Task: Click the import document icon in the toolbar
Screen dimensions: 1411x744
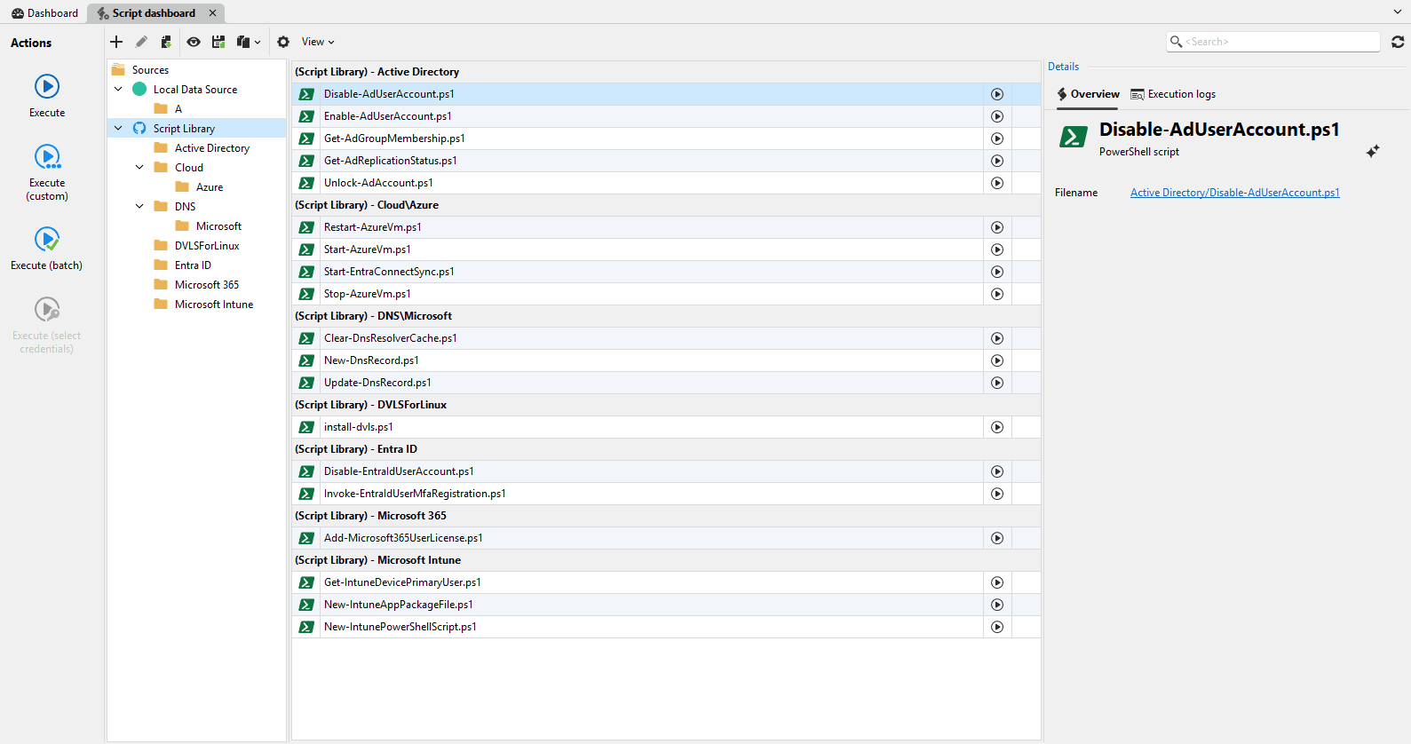Action: point(166,42)
